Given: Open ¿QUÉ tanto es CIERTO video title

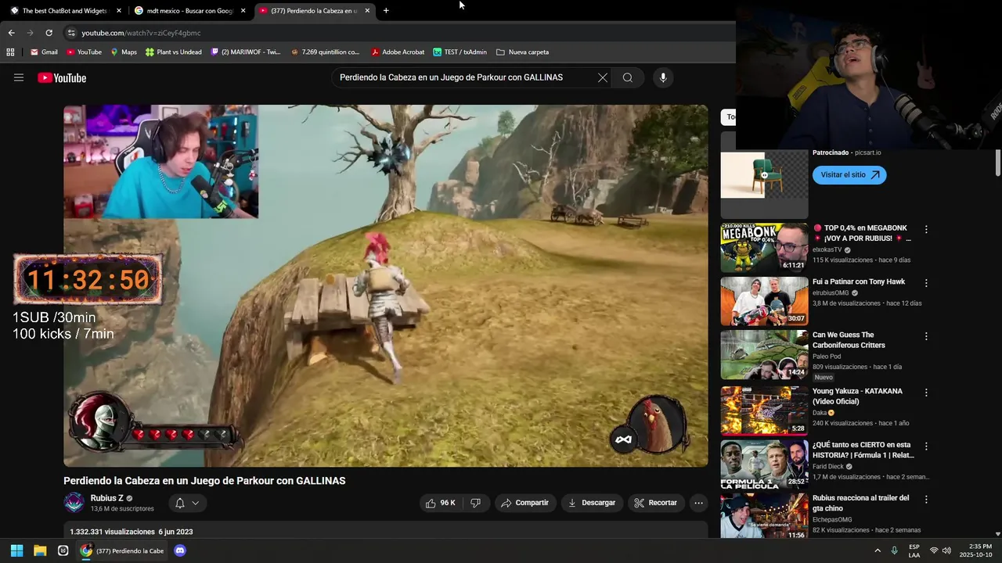Looking at the screenshot, I should [x=863, y=450].
